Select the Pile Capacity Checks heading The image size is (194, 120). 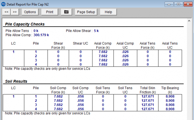(25, 24)
